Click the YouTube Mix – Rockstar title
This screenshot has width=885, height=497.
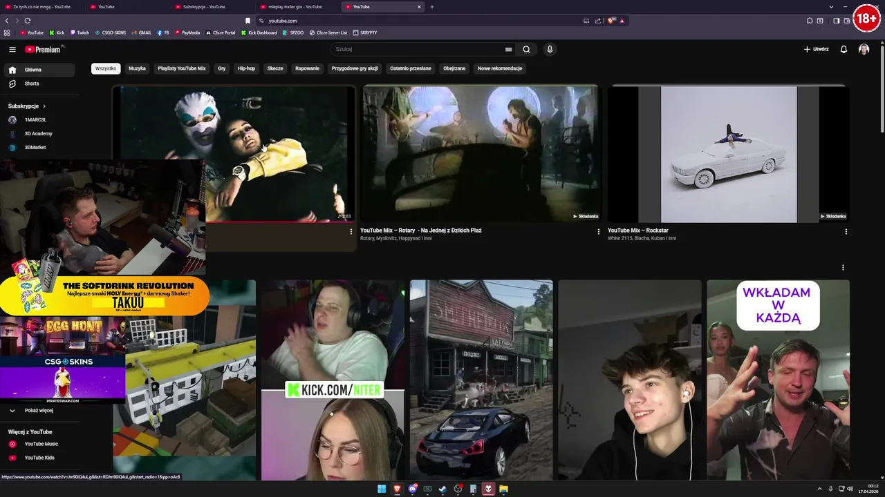(x=637, y=231)
